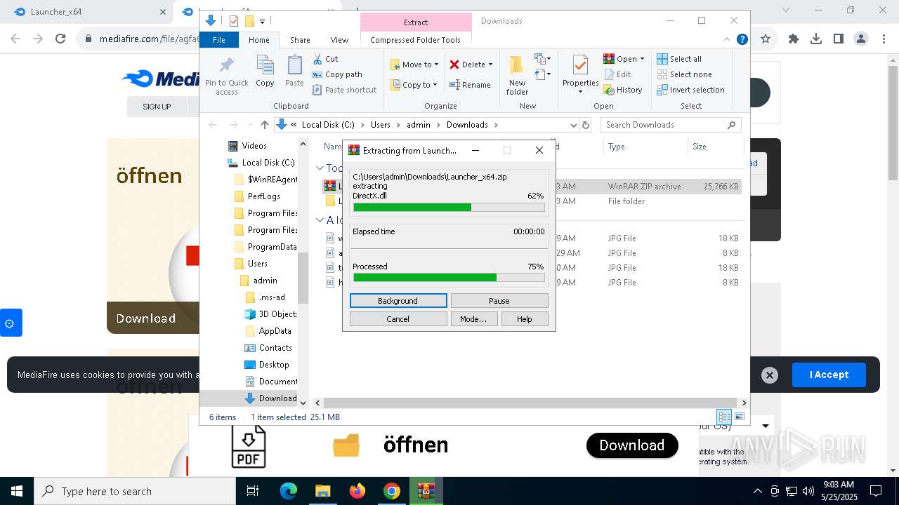
Task: Dismiss cookie banner with X icon
Action: click(770, 375)
